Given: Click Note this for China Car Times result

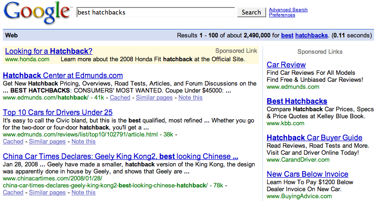Looking at the screenshot, I should coord(84,193).
